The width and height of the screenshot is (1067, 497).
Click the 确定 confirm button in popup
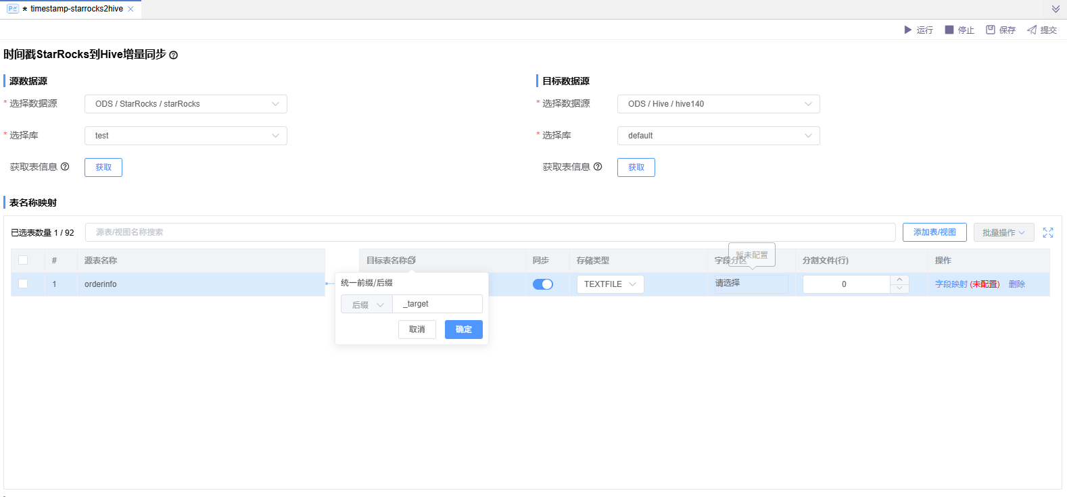[463, 330]
